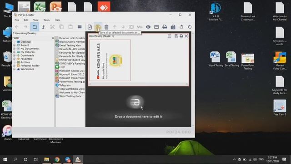Click the drop zone 'Drop a document here'
Viewport: 291px width, 164px height.
pos(138,117)
